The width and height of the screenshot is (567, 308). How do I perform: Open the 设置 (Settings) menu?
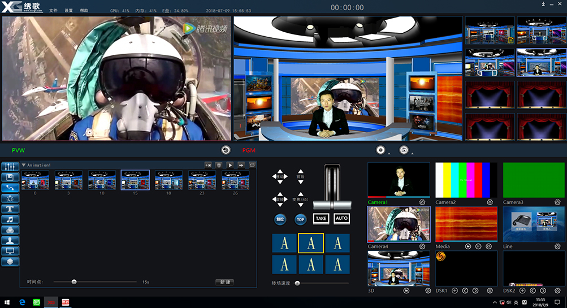click(x=68, y=11)
